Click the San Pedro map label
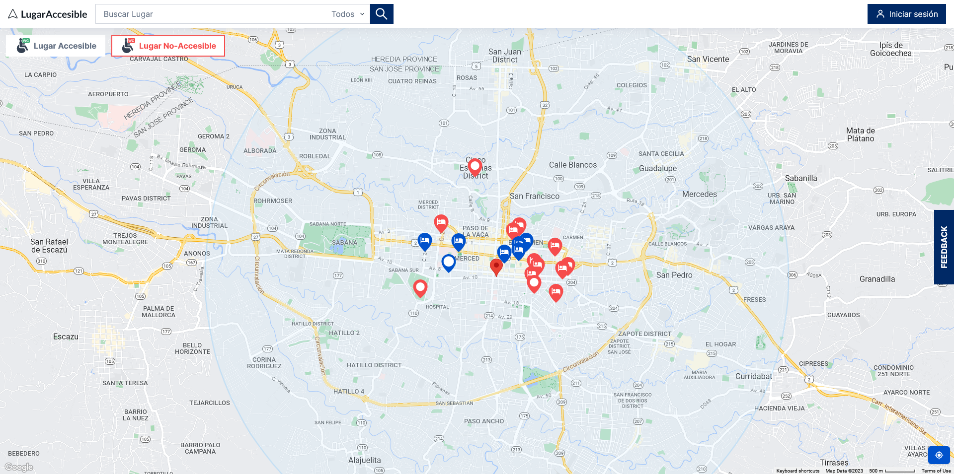 tap(674, 275)
